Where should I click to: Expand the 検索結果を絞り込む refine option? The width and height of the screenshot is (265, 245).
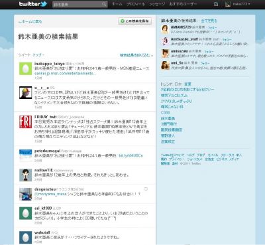(x=136, y=55)
